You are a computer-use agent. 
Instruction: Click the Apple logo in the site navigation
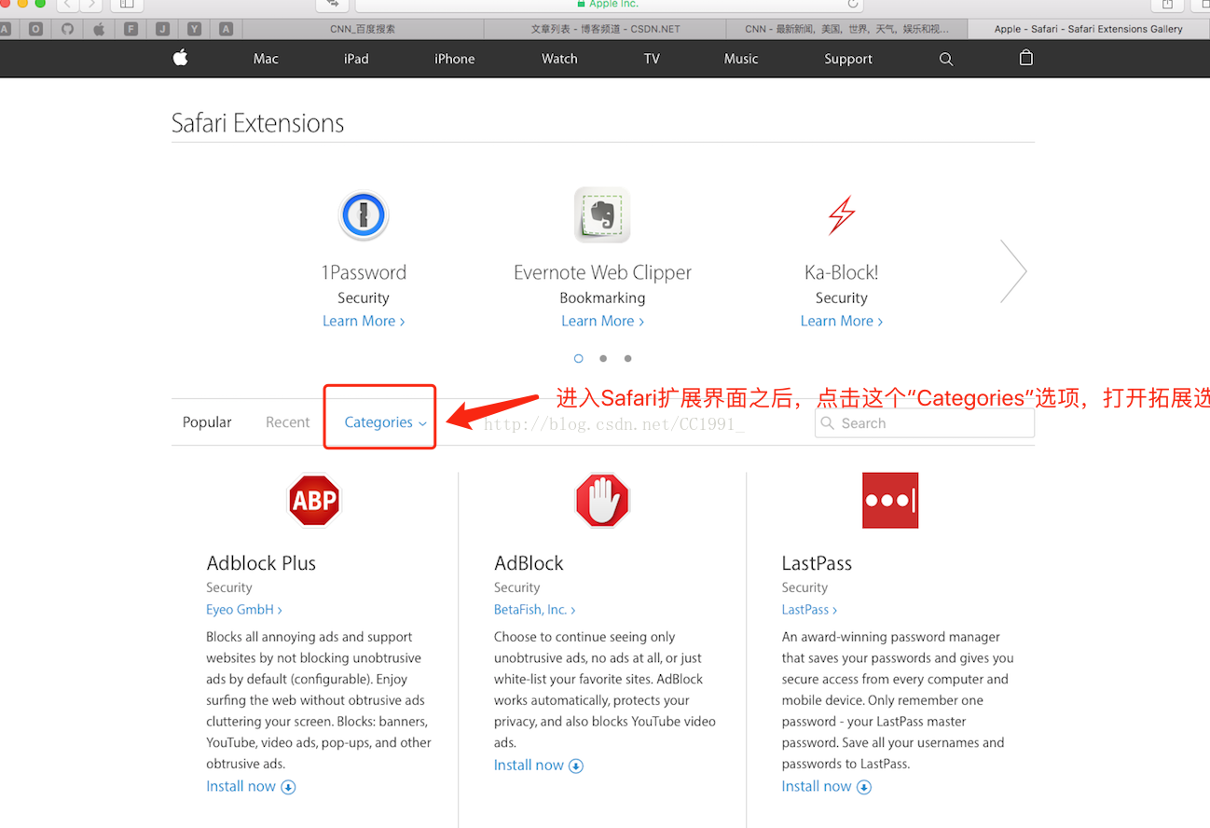pos(180,58)
